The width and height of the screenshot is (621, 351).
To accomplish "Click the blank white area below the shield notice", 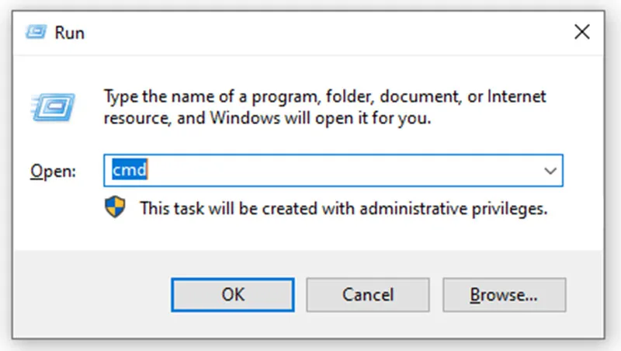I will click(309, 235).
